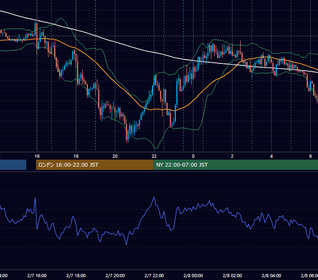Click the '2' hour label on price chart axis
318x280 pixels.
232,156
